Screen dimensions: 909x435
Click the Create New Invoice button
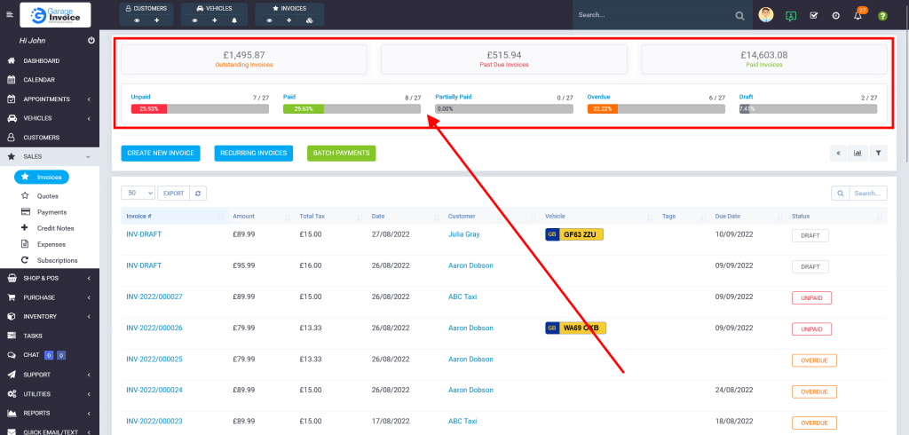pyautogui.click(x=161, y=153)
